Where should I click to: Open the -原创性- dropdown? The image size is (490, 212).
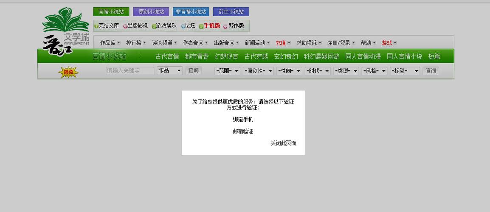point(258,71)
